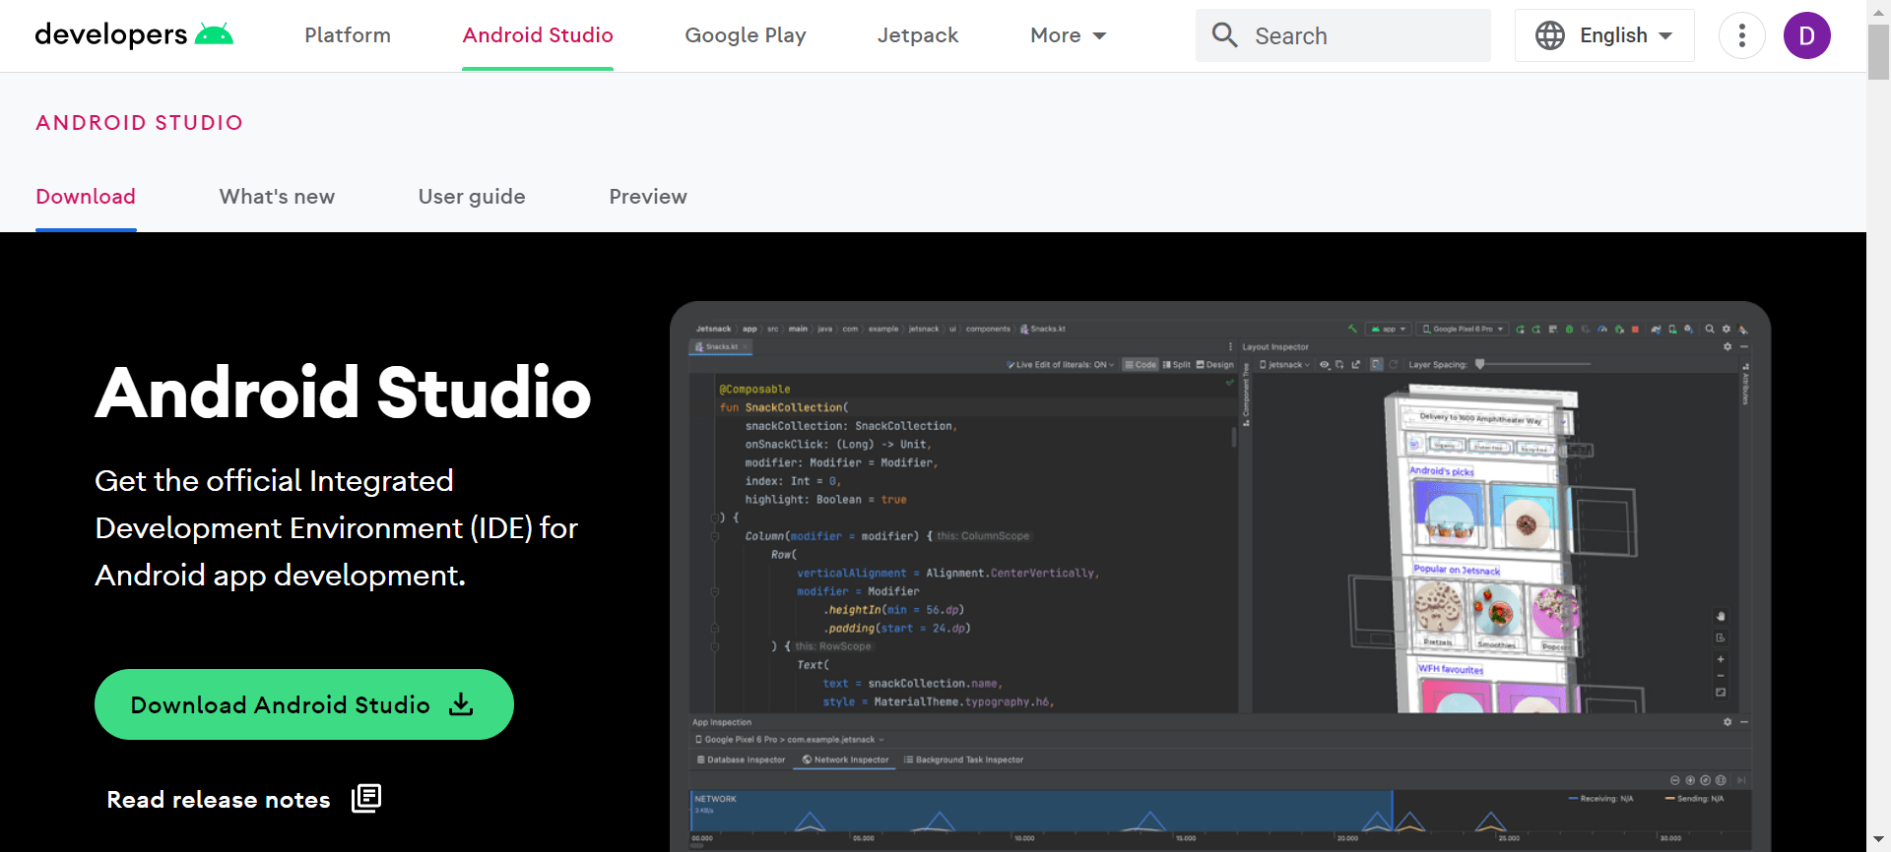This screenshot has height=852, width=1891.
Task: Switch to the What's new tab
Action: tap(277, 197)
